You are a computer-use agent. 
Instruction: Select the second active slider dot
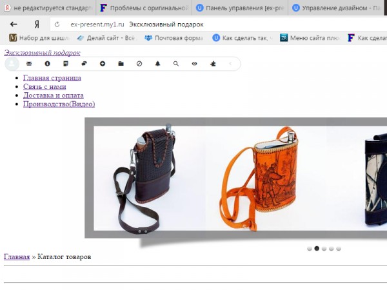317,249
